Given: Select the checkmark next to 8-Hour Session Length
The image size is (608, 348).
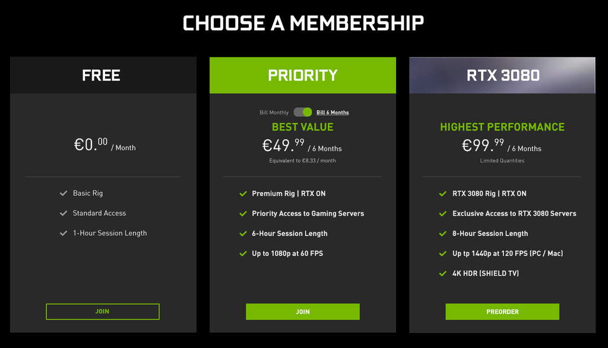Looking at the screenshot, I should coord(442,234).
